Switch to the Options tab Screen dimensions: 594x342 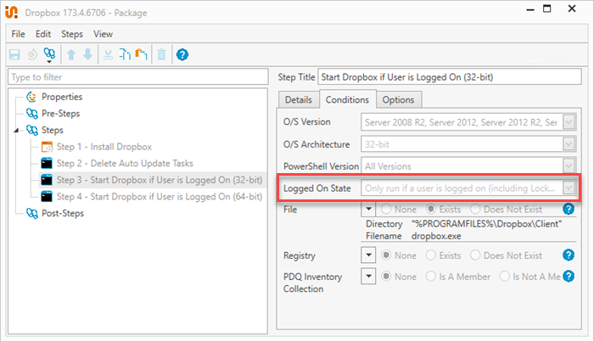pos(398,100)
